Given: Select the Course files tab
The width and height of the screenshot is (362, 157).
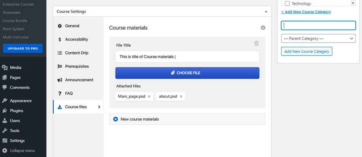Looking at the screenshot, I should click(78, 107).
